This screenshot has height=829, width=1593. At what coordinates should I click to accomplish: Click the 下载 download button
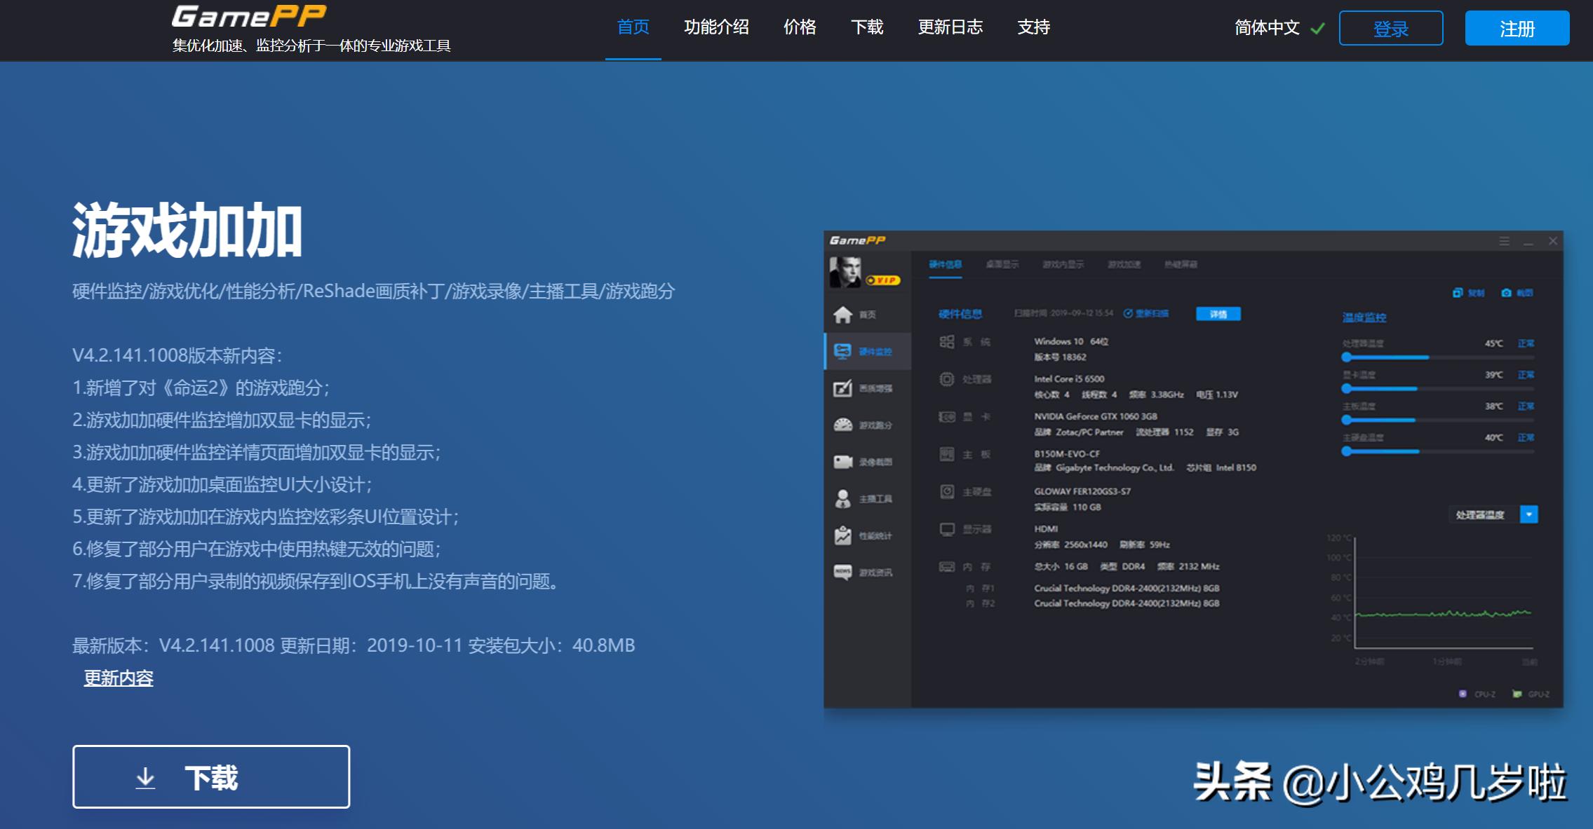[x=210, y=776]
